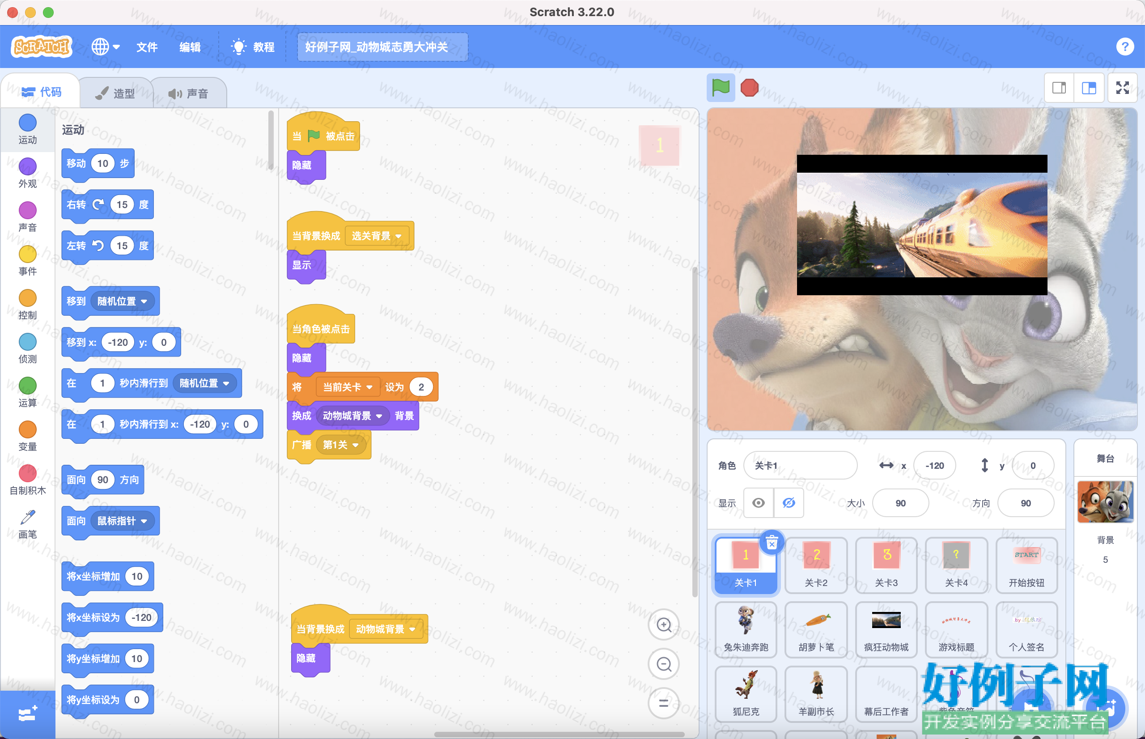Switch to the 造型 costumes tab
The width and height of the screenshot is (1145, 739).
[115, 93]
